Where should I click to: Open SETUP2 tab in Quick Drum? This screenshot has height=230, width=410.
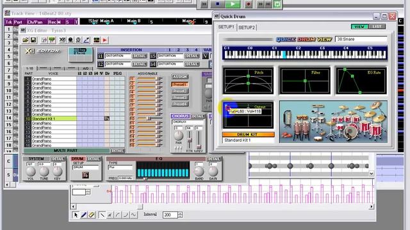(247, 27)
